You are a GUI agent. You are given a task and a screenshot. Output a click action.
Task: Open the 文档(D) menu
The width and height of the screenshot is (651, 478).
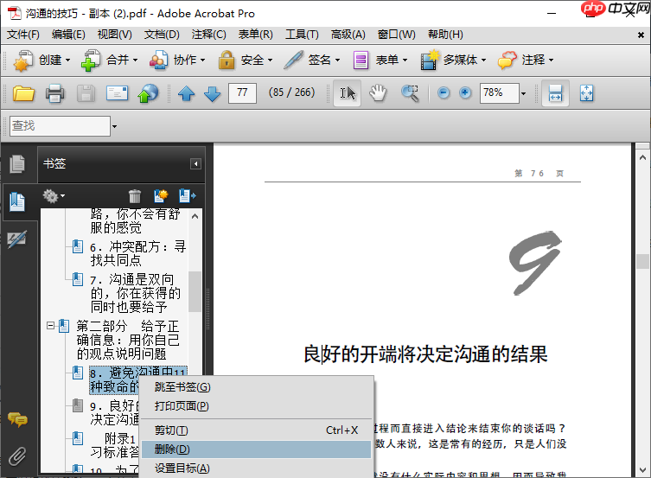162,35
